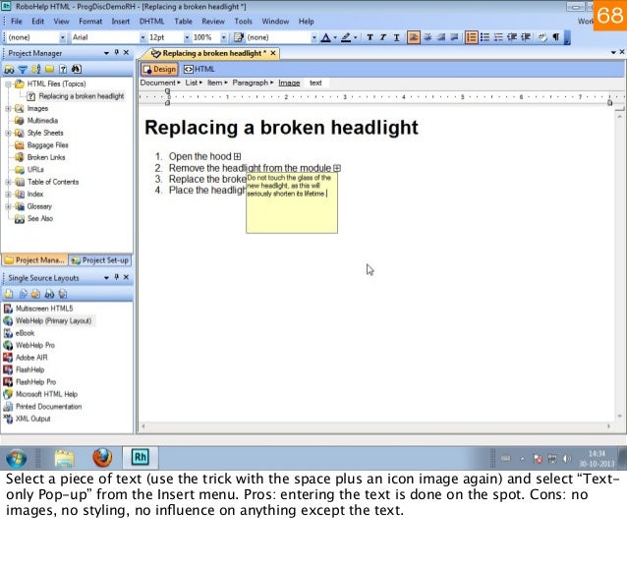Click the Image link in the breadcrumb bar

[x=289, y=83]
